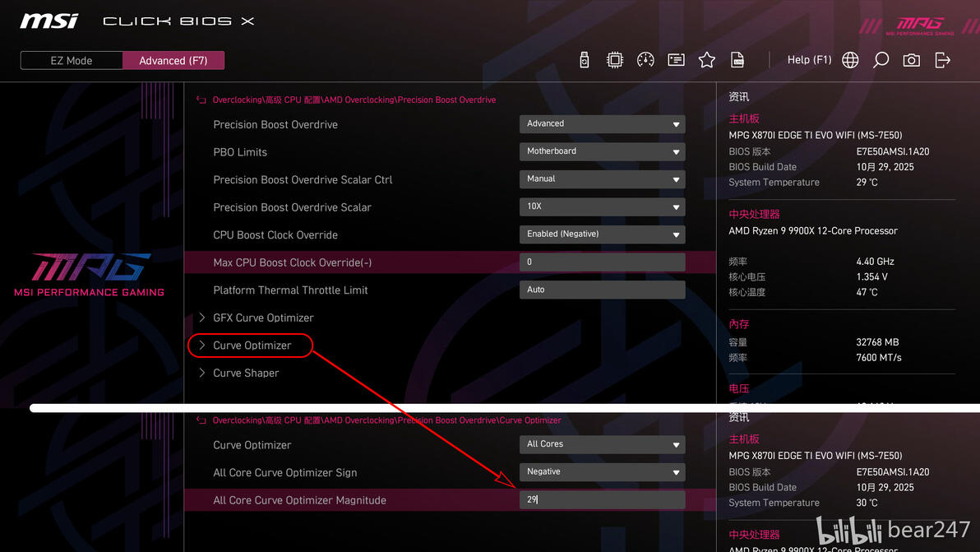Switch to EZ Mode
Screen dimensions: 980x552
[72, 61]
